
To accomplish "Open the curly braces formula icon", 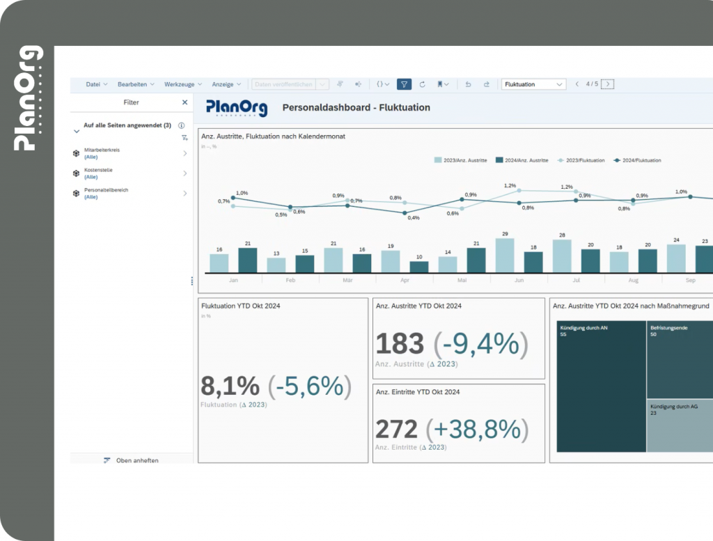I will click(382, 84).
